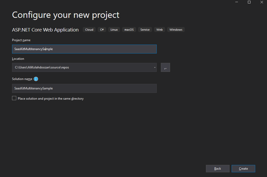This screenshot has width=267, height=177.
Task: Expand the Location dropdown arrow
Action: pyautogui.click(x=155, y=67)
